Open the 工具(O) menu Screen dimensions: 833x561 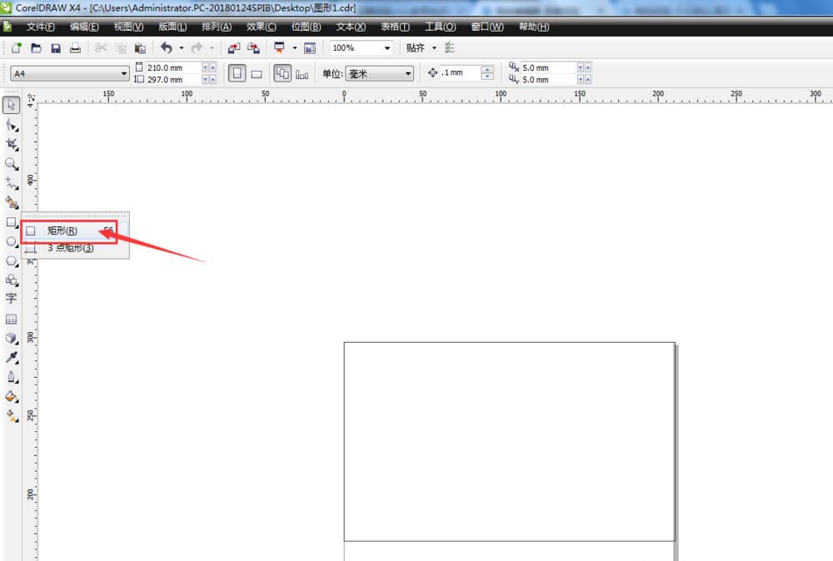[x=440, y=27]
